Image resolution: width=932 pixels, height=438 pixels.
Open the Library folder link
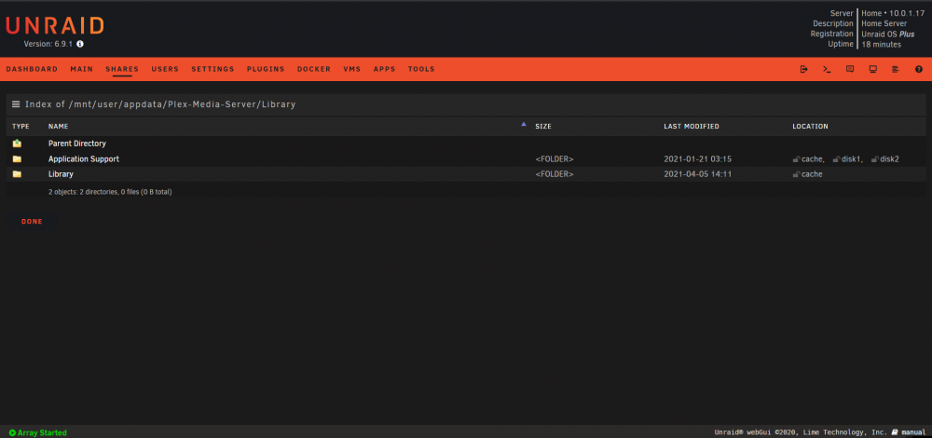coord(61,174)
